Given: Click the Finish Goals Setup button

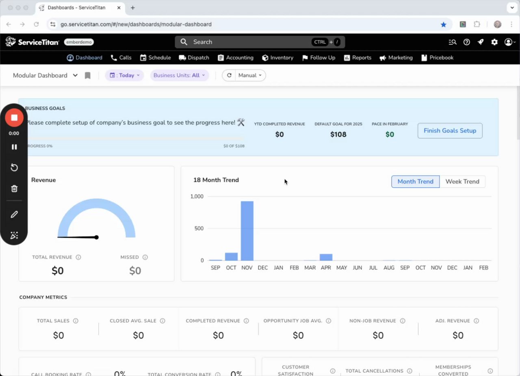Looking at the screenshot, I should tap(450, 131).
